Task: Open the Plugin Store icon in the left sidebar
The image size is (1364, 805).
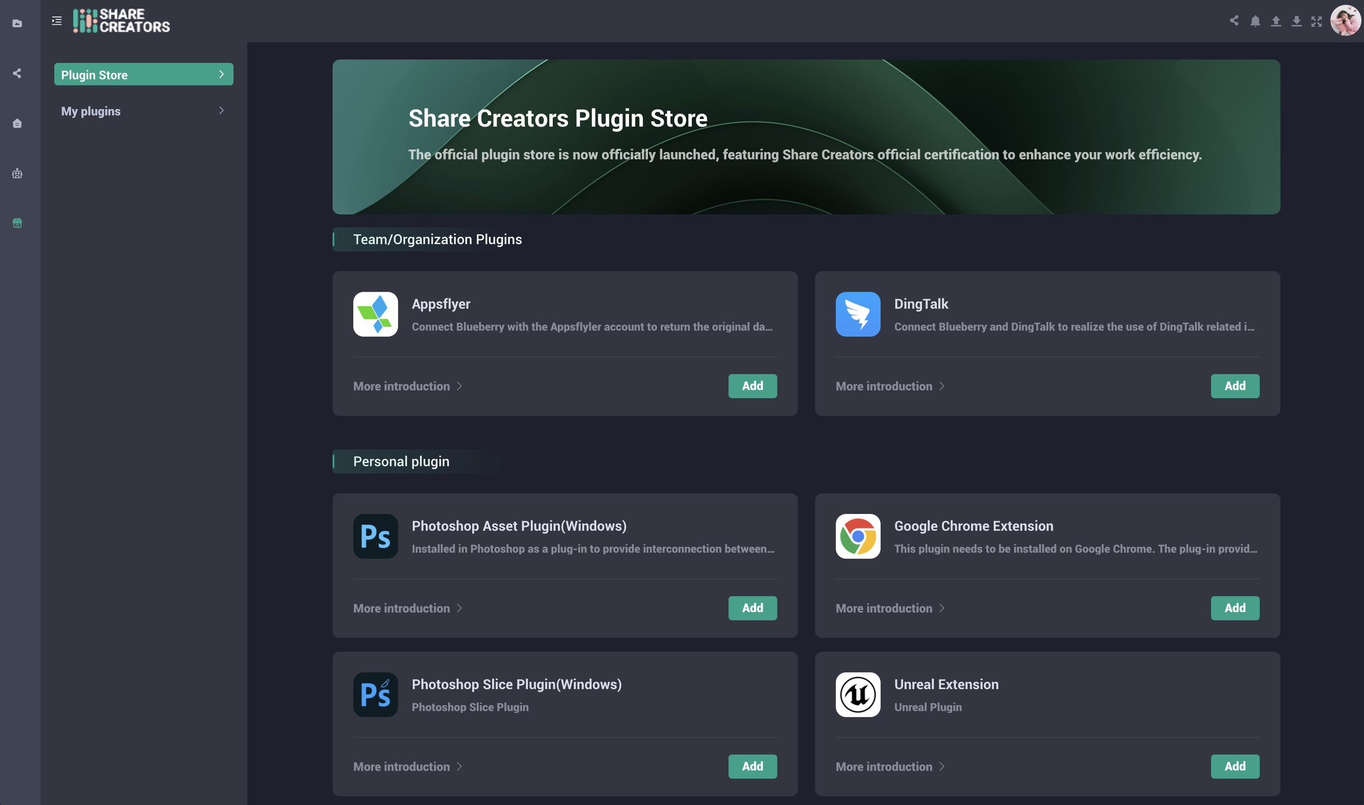Action: (x=17, y=223)
